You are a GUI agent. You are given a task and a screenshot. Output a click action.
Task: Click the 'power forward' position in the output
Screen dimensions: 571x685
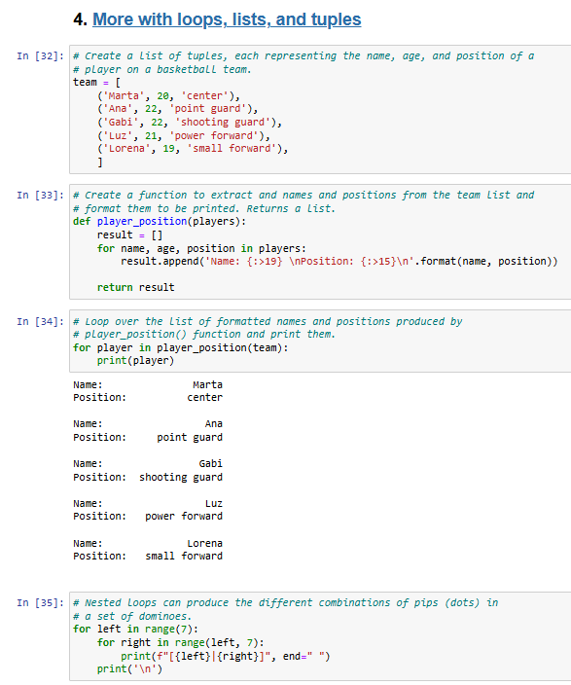tap(184, 517)
